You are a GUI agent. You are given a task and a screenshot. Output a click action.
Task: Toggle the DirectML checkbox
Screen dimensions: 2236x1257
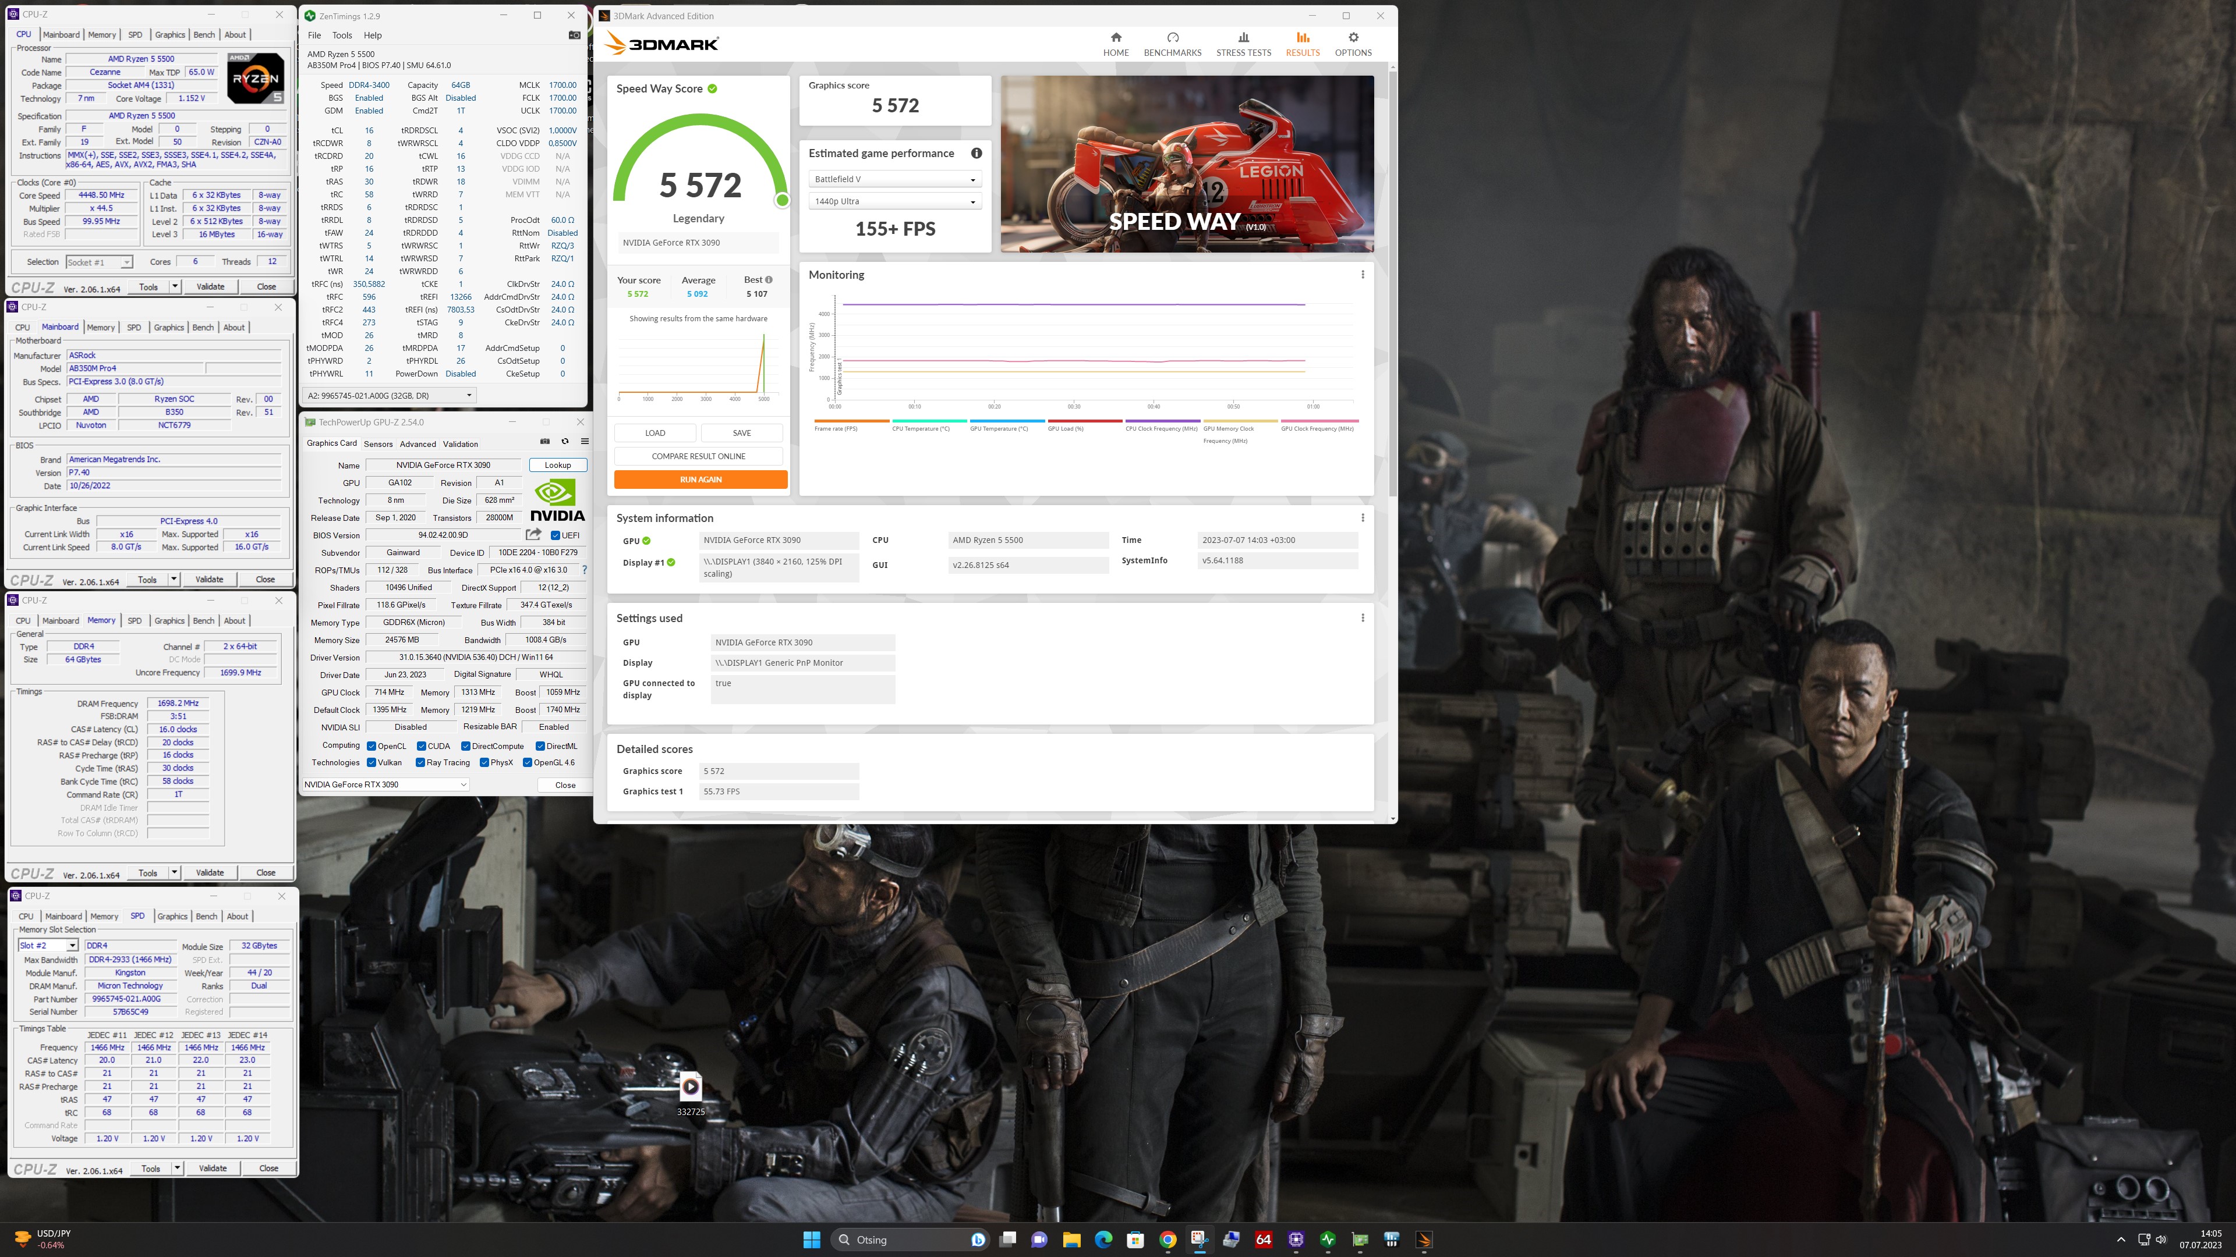540,746
